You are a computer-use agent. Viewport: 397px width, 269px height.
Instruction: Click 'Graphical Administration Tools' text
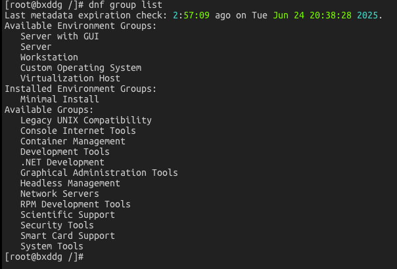point(99,173)
